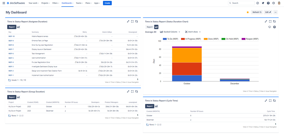This screenshot has width=284, height=135.
Task: Toggle the To Do (MSP) legend swatch
Action: pyautogui.click(x=164, y=39)
